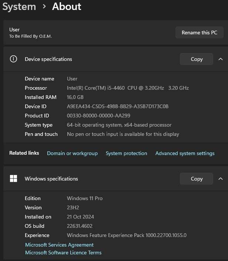Click the Windows logo beside Windows specifications
This screenshot has width=228, height=261.
[x=13, y=179]
